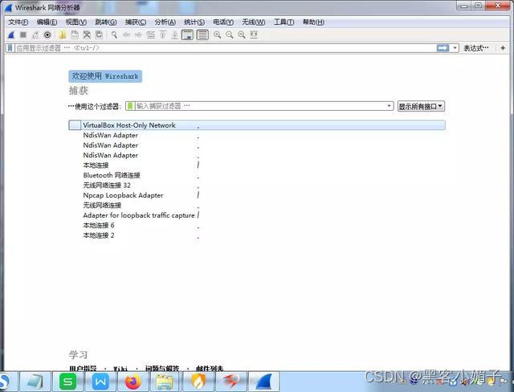Image resolution: width=514 pixels, height=392 pixels.
Task: Open the 帮助(H) menu
Action: click(x=313, y=22)
